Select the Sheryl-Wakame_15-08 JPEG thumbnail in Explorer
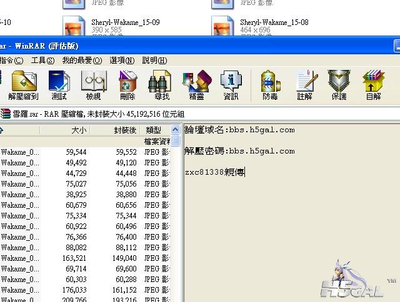The width and height of the screenshot is (400, 302). click(222, 26)
